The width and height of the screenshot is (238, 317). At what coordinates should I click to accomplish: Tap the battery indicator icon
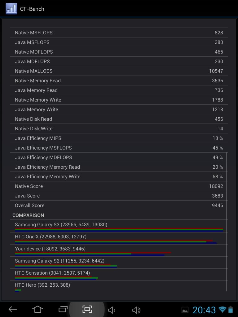[x=231, y=309]
